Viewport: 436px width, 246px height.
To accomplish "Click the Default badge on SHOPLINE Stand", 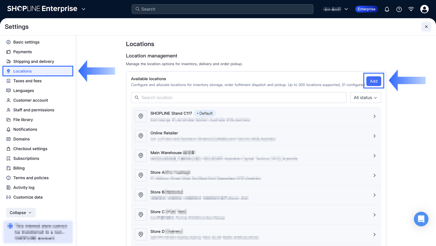I will [205, 113].
